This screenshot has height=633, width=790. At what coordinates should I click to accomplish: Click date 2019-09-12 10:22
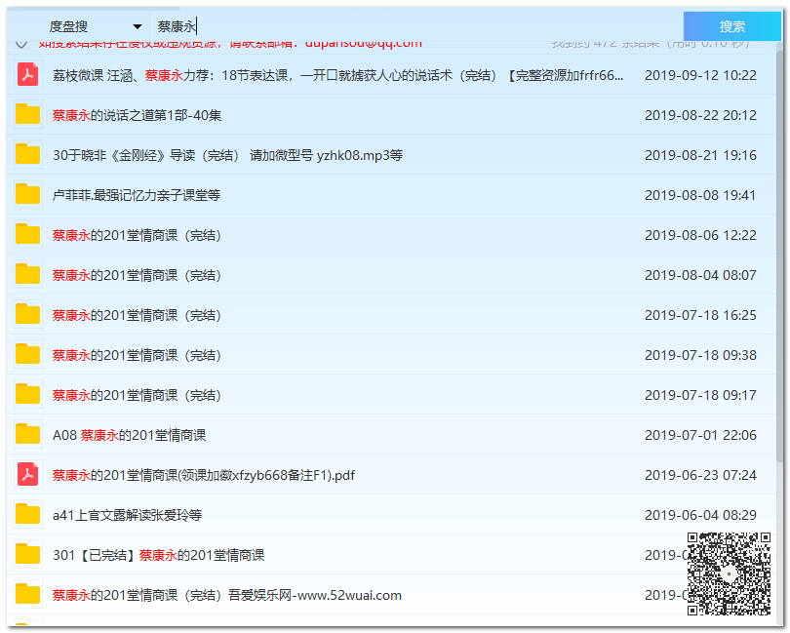[x=700, y=75]
